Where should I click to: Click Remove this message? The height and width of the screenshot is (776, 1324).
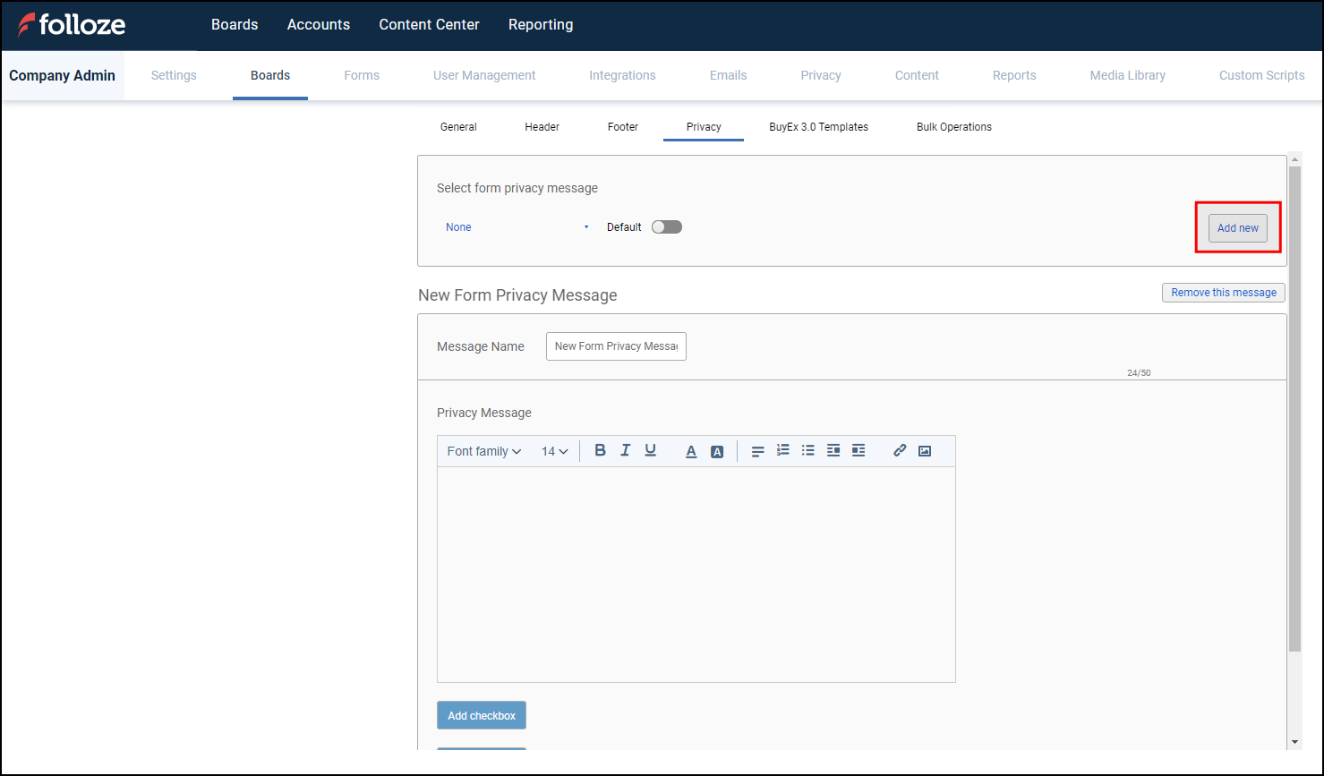coord(1223,292)
